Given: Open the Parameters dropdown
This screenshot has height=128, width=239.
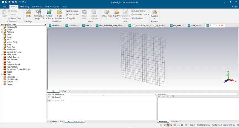Looking at the screenshot, I should [139, 11].
